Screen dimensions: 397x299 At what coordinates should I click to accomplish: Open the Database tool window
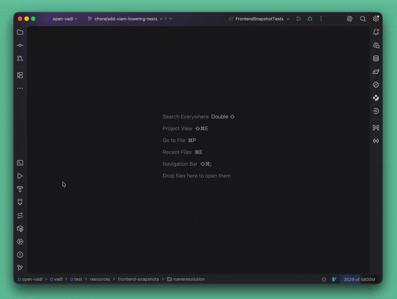click(376, 59)
